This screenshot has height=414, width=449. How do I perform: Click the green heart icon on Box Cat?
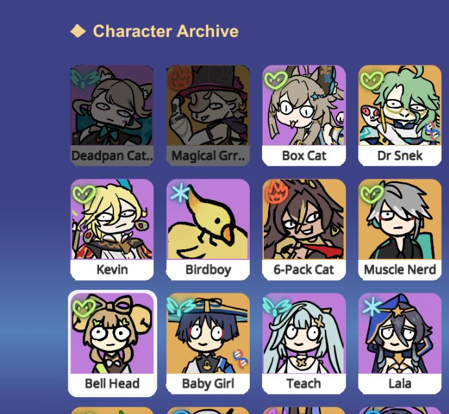click(276, 81)
